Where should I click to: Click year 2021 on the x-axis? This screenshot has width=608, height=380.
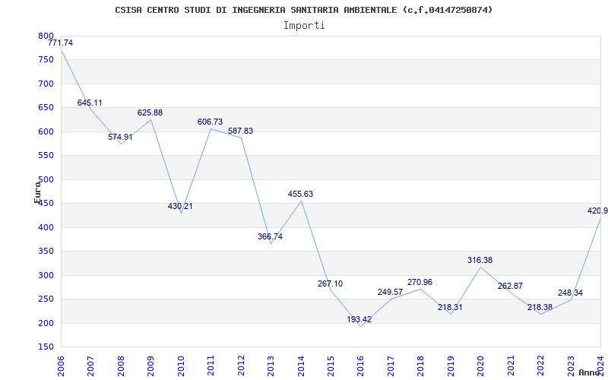pos(511,366)
